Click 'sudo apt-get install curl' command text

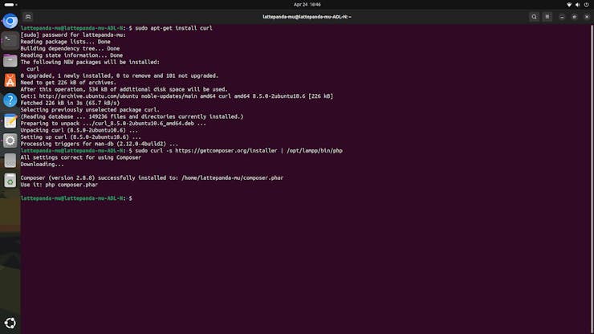pyautogui.click(x=173, y=28)
